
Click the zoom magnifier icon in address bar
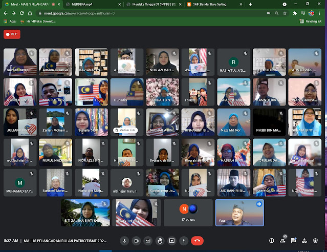[276, 13]
